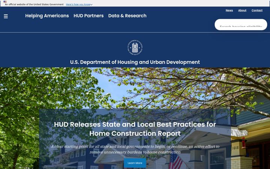This screenshot has width=270, height=169.
Task: Click the italic report description text
Action: (135, 149)
